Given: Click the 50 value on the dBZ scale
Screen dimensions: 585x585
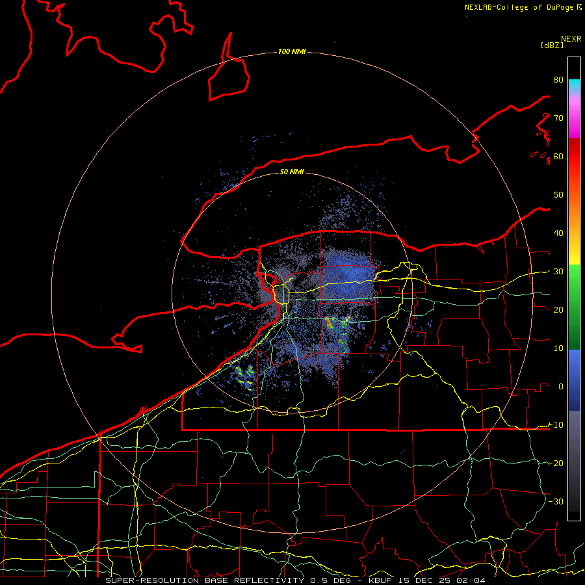Looking at the screenshot, I should (558, 195).
